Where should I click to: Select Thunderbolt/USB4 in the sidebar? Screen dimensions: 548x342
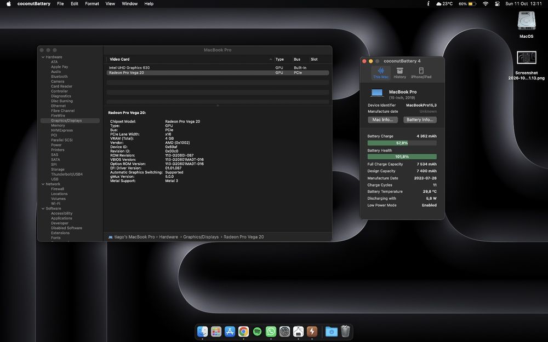click(67, 174)
